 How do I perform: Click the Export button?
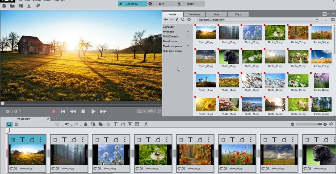[x=190, y=4]
